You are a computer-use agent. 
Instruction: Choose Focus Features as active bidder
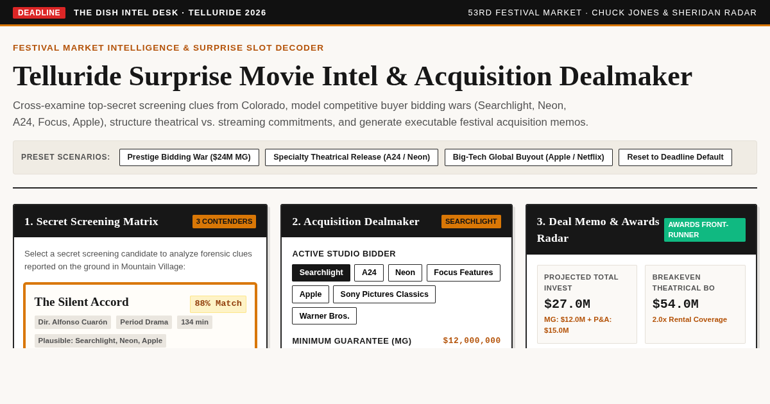pos(463,273)
